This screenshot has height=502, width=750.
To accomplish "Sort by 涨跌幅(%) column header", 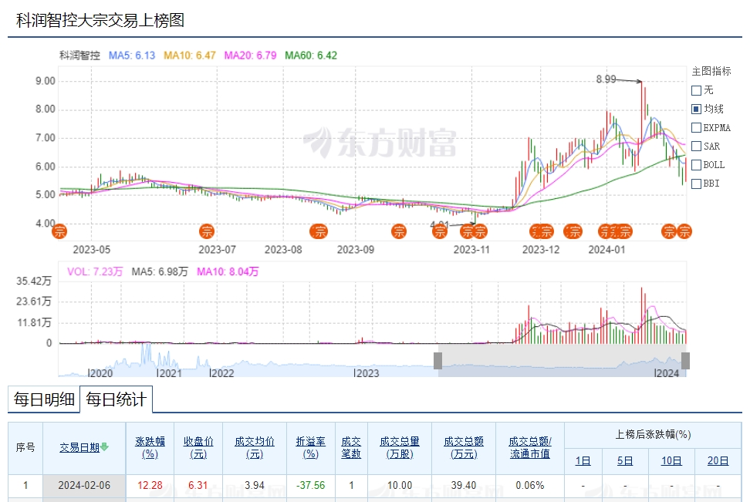I will tap(150, 447).
